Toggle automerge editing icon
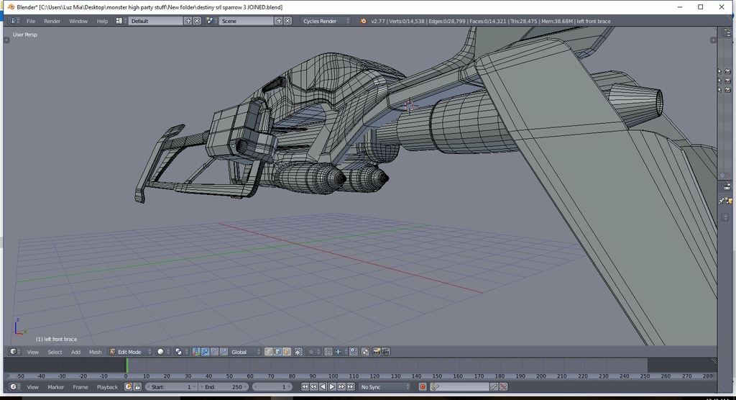736x400 pixels. (x=365, y=352)
